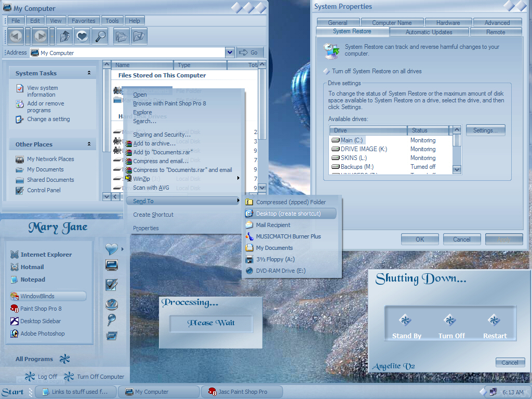Click the Name column header in file list
The width and height of the screenshot is (532, 399).
142,65
